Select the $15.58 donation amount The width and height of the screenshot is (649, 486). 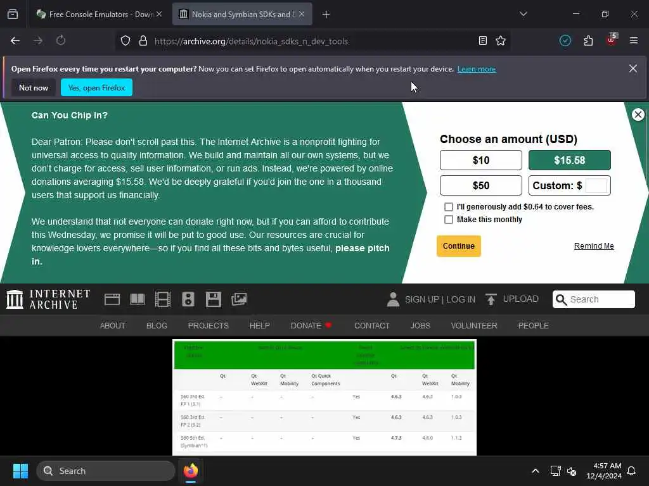pos(570,160)
